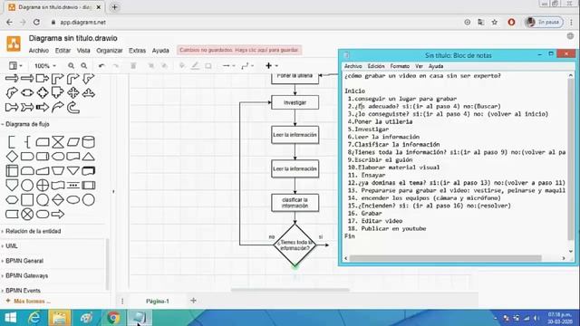Open the Ayuda menu in draw.io
The height and width of the screenshot is (326, 580).
[160, 51]
